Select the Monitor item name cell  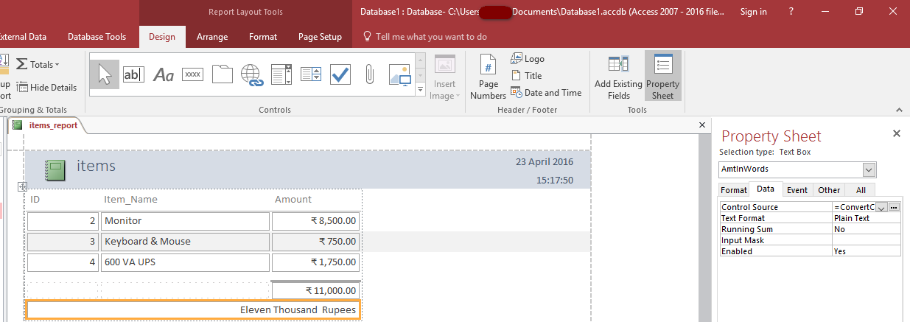tap(185, 220)
